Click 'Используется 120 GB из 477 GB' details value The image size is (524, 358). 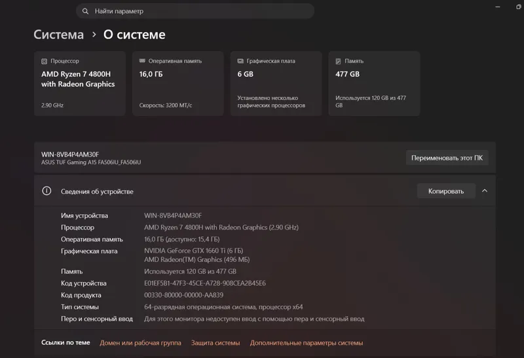click(190, 272)
